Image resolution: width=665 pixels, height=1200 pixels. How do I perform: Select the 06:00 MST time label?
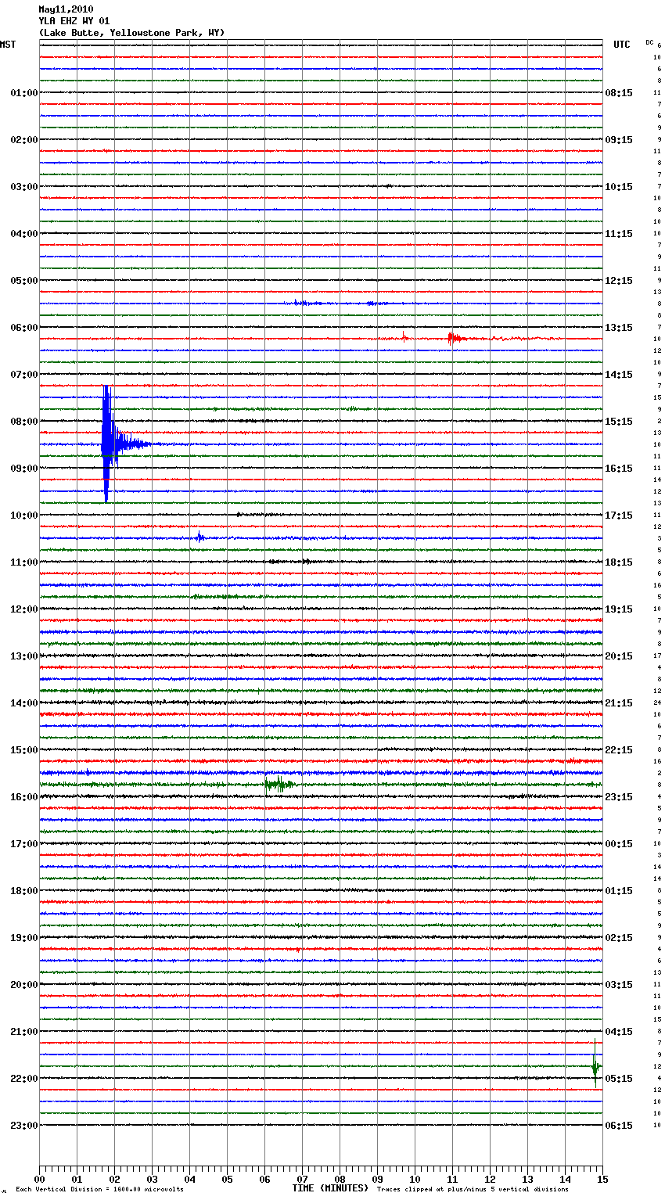click(x=24, y=328)
